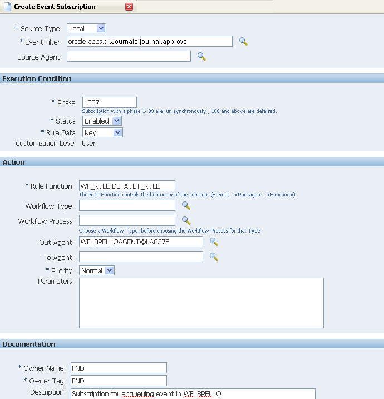Screen dimensions: 384x399
Task: Click the Rule Function input field
Action: pyautogui.click(x=127, y=186)
